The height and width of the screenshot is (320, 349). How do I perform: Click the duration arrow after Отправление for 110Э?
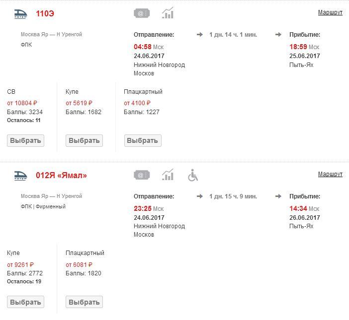pyautogui.click(x=200, y=35)
